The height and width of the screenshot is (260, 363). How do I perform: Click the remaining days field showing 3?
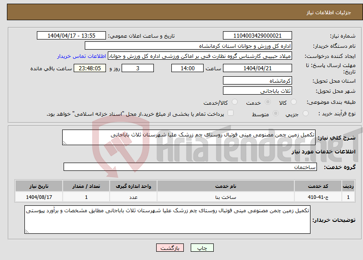tap(138, 68)
